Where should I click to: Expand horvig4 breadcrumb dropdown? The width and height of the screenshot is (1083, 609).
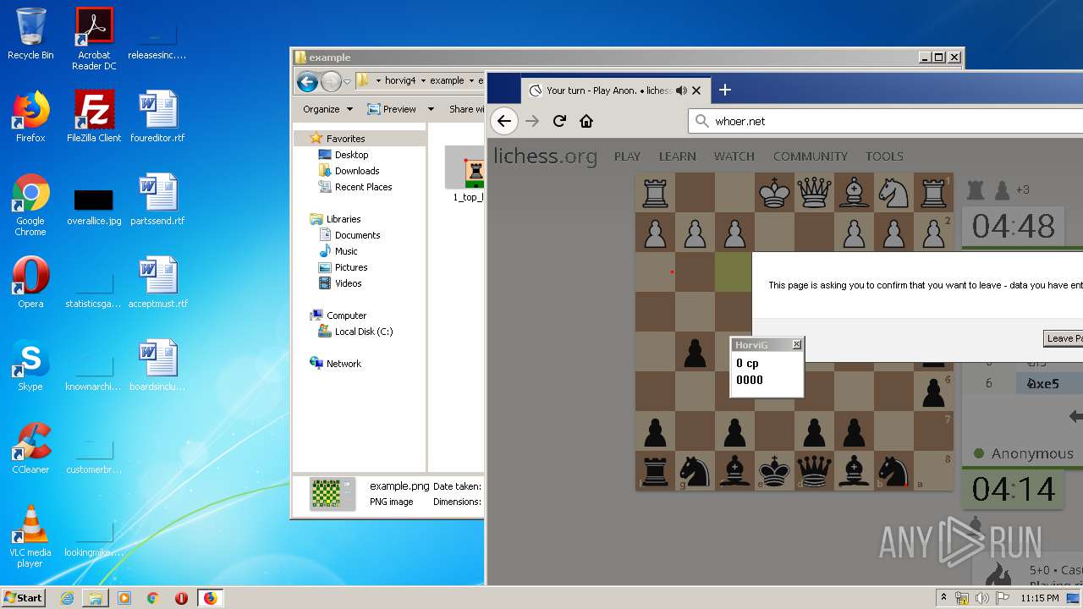coord(425,80)
